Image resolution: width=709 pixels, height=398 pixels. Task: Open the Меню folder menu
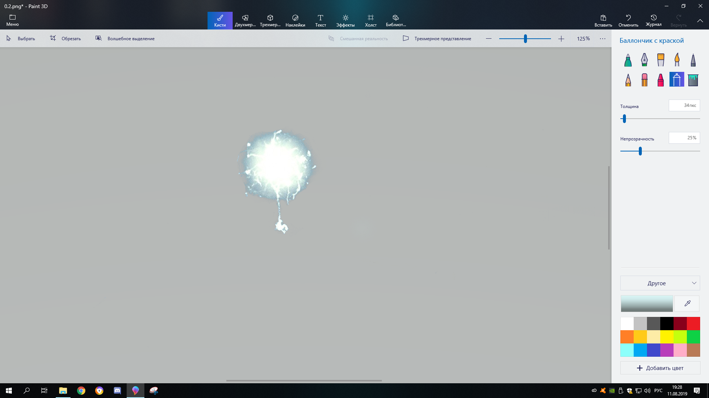(x=13, y=20)
